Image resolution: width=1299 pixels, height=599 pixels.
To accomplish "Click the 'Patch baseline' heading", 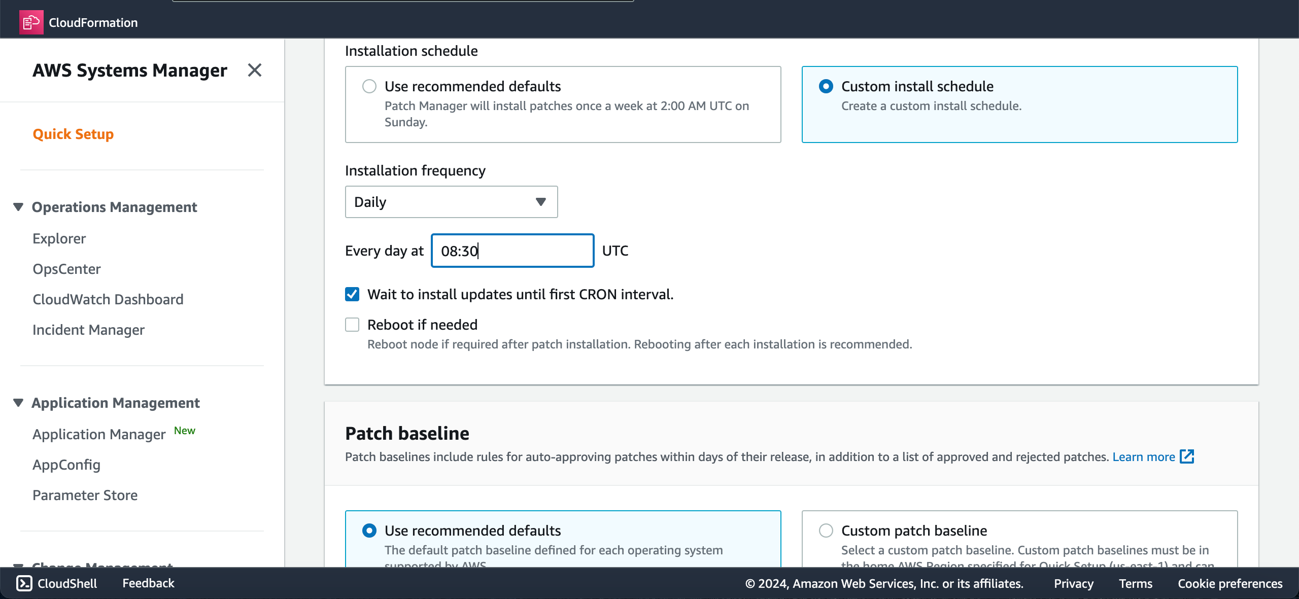I will pyautogui.click(x=407, y=433).
